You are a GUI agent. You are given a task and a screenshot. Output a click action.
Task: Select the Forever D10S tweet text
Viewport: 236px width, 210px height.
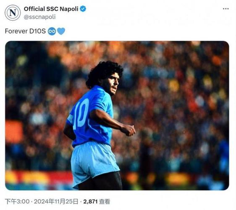pyautogui.click(x=25, y=31)
